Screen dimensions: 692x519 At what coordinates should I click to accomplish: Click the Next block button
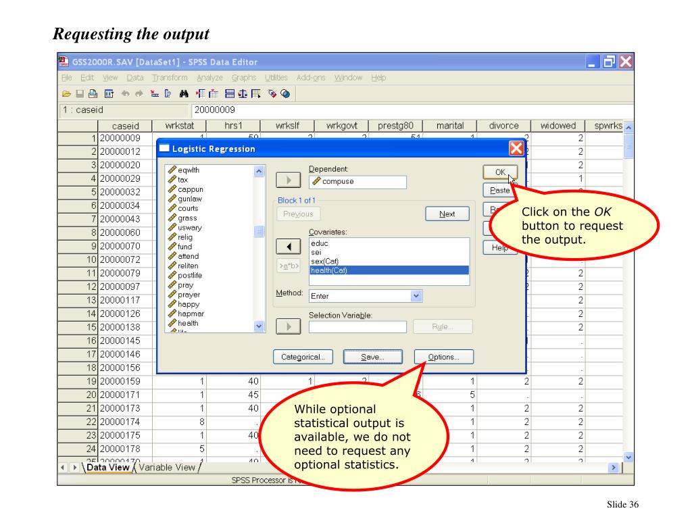click(447, 214)
